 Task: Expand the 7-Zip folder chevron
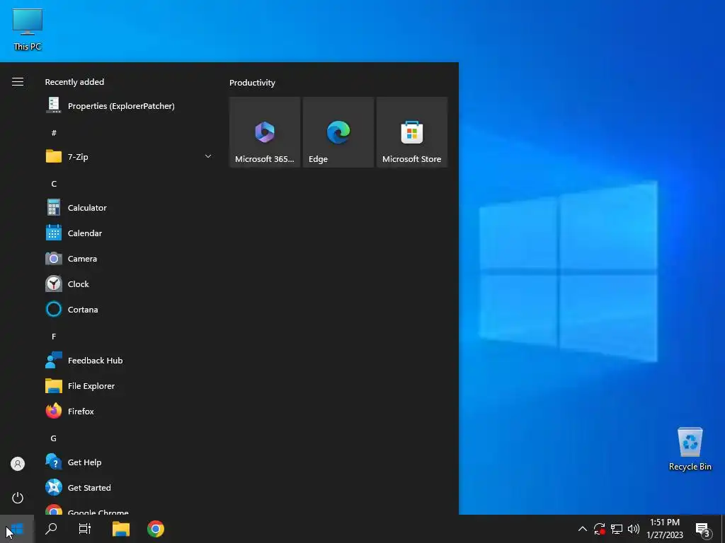[x=208, y=156]
